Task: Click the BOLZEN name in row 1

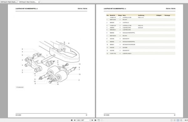Action: [x=125, y=19]
